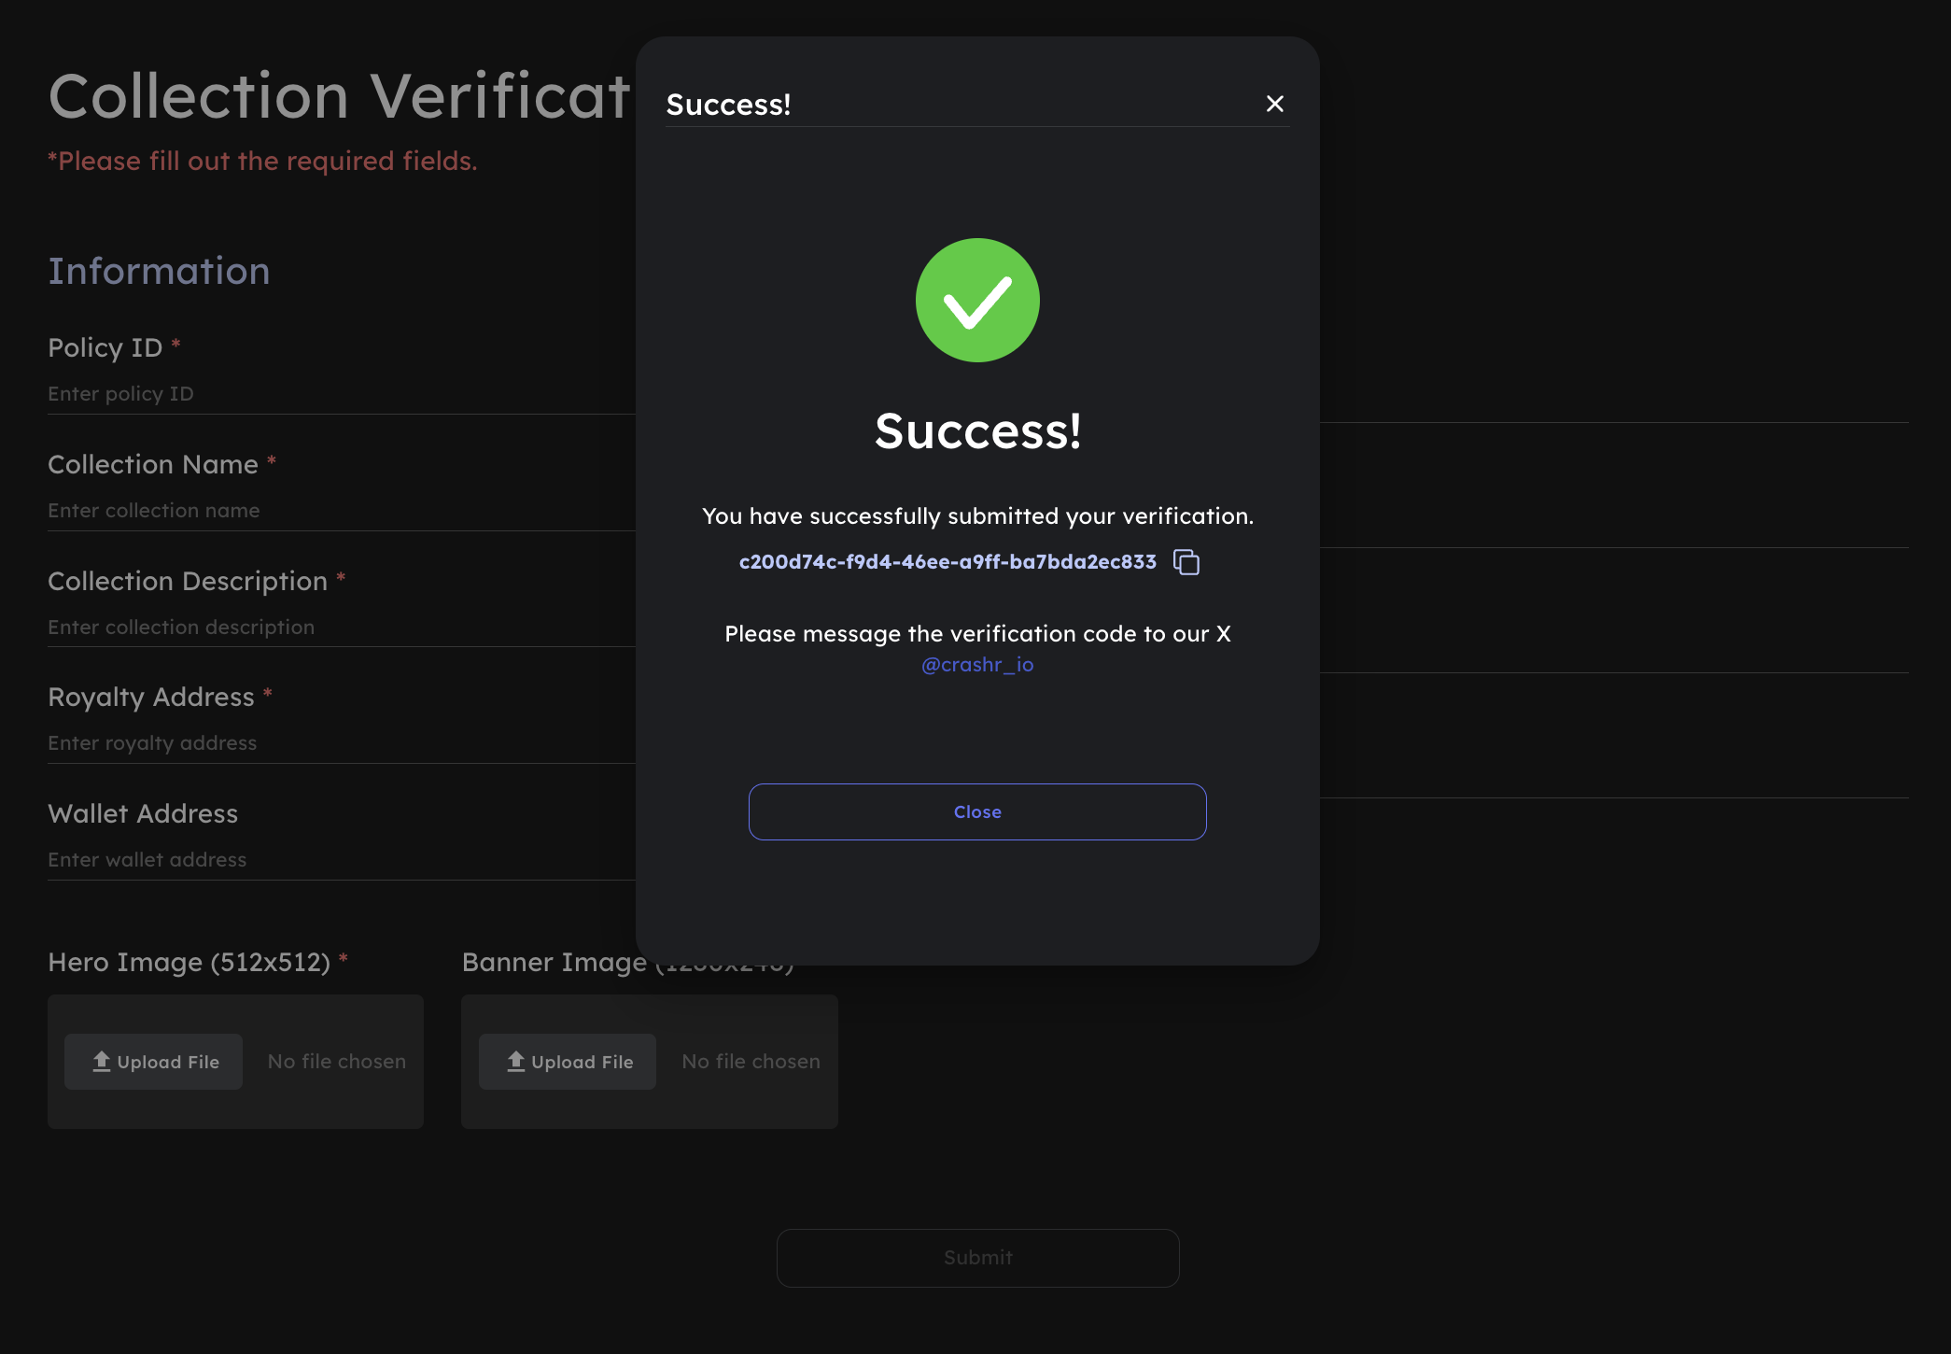Upload a file for the Banner Image

[x=568, y=1062]
